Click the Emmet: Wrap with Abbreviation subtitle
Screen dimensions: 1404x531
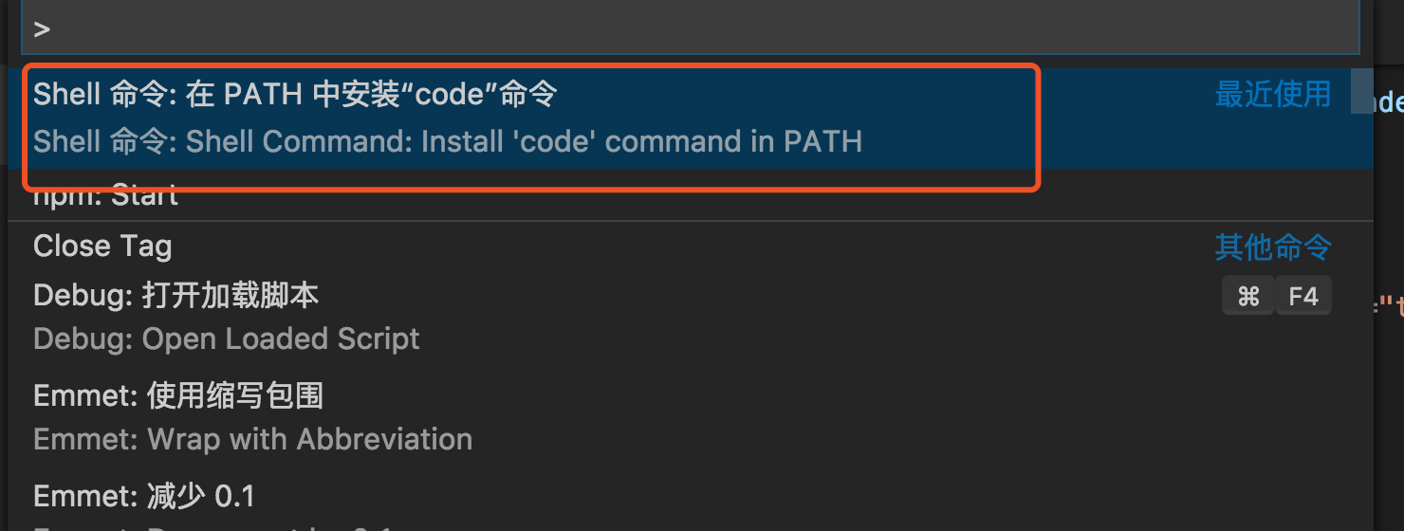point(252,439)
